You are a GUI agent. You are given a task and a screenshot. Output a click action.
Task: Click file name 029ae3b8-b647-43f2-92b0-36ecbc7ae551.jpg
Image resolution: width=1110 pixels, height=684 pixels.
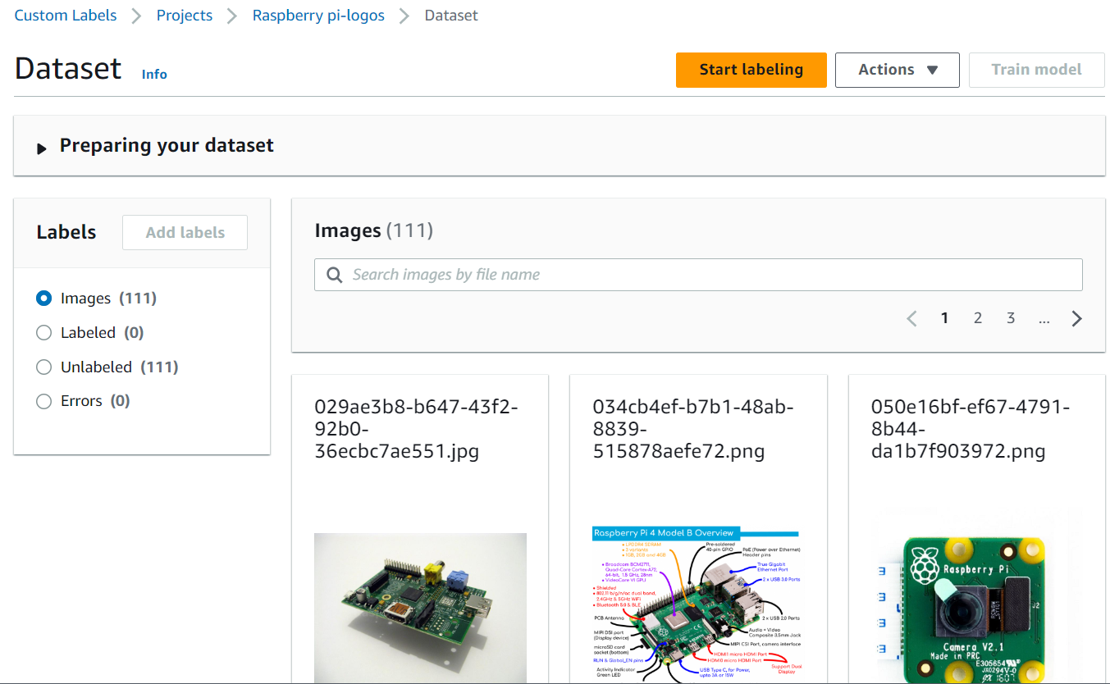pos(416,429)
